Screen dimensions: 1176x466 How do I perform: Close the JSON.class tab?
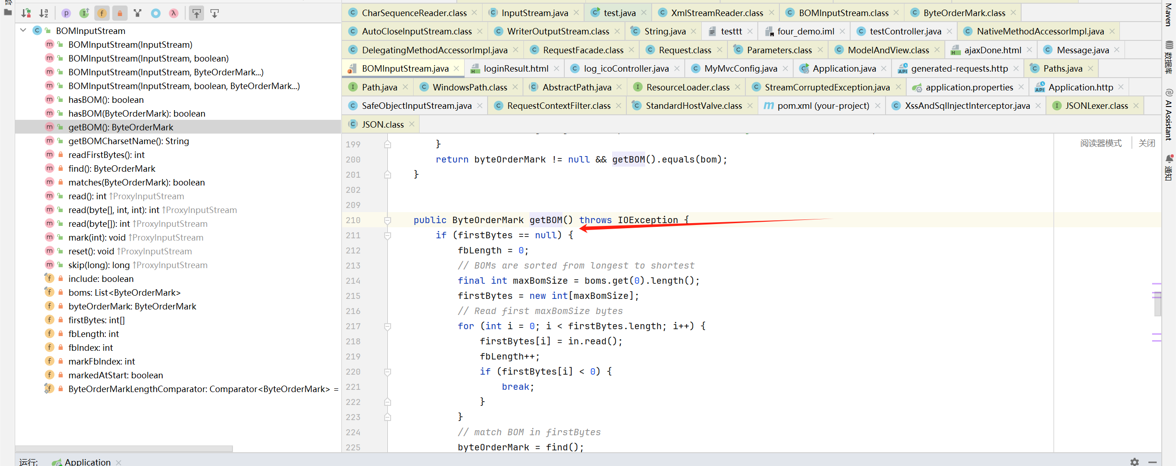[x=412, y=124]
